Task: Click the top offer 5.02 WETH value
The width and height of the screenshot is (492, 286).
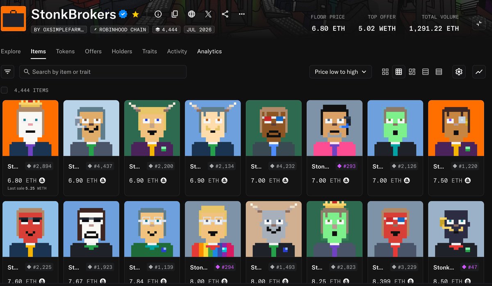Action: point(377,28)
